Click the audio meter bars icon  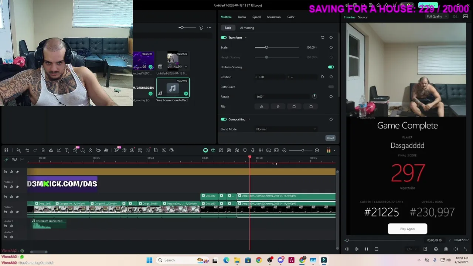(329, 150)
